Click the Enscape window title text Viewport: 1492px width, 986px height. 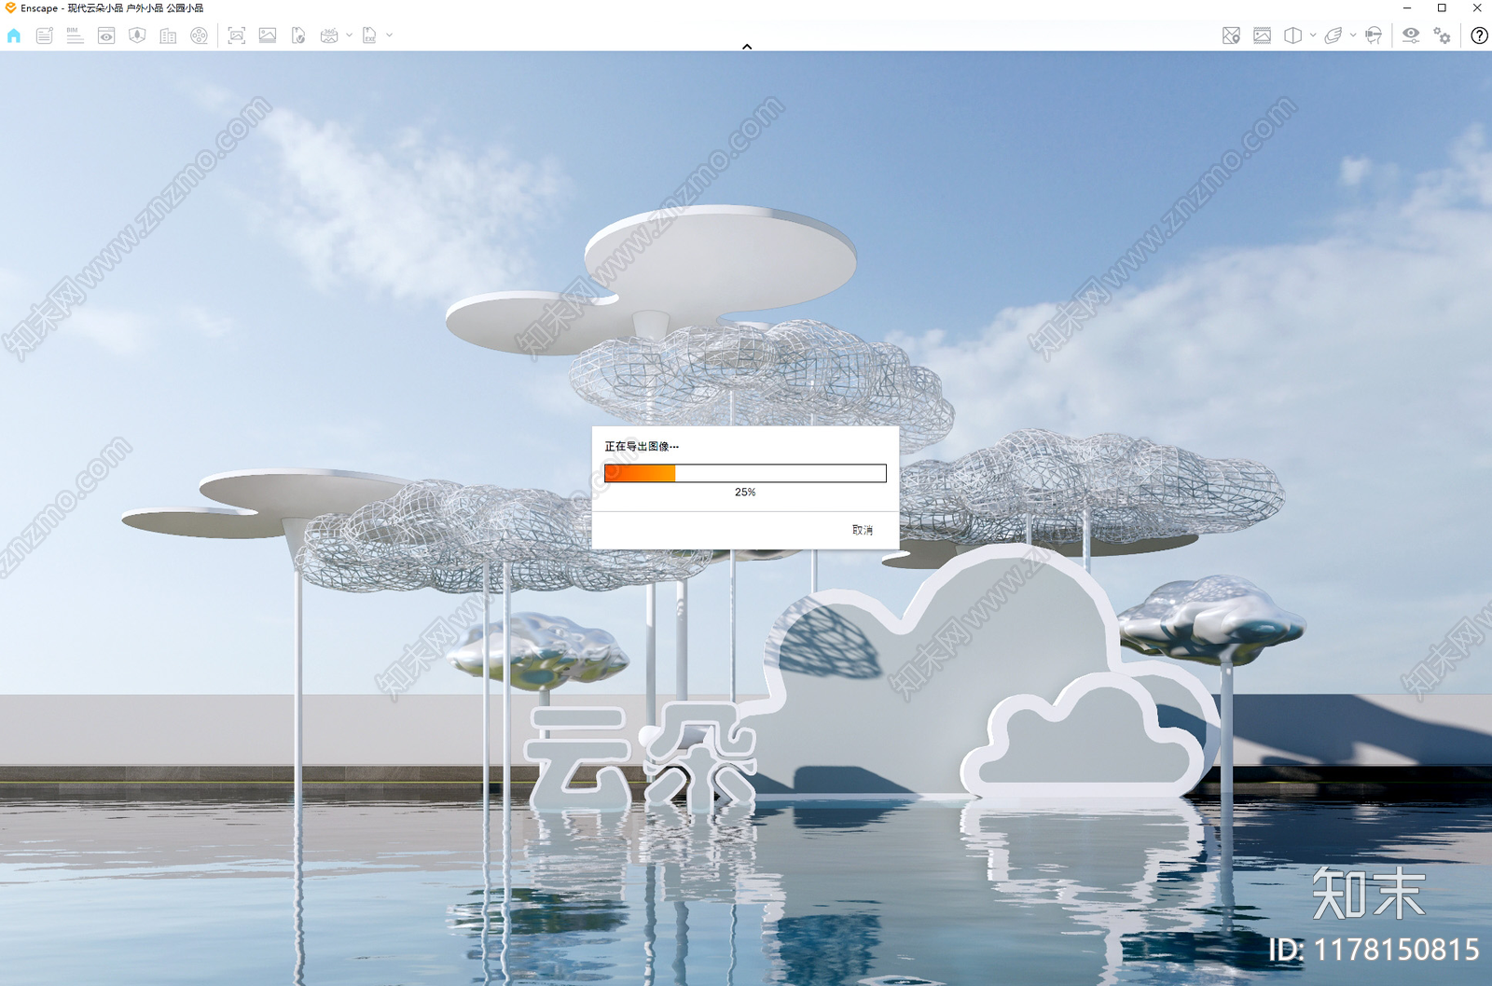coord(112,7)
